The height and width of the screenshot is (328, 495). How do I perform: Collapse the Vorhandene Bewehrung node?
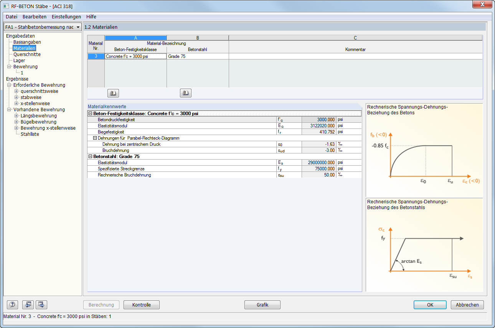pyautogui.click(x=9, y=110)
